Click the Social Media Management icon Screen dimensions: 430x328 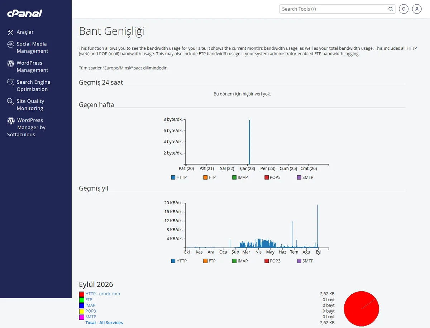coord(11,44)
